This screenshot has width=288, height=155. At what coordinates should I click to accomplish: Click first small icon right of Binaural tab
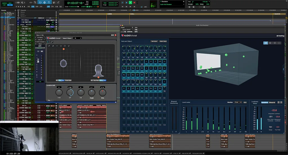[278, 102]
